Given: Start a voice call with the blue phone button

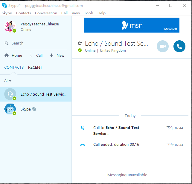Looking at the screenshot, I should (x=179, y=46).
